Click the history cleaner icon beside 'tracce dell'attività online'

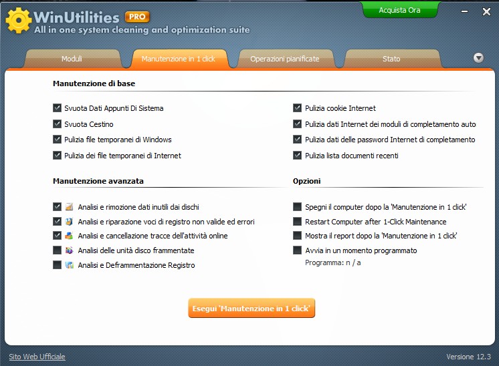(70, 236)
